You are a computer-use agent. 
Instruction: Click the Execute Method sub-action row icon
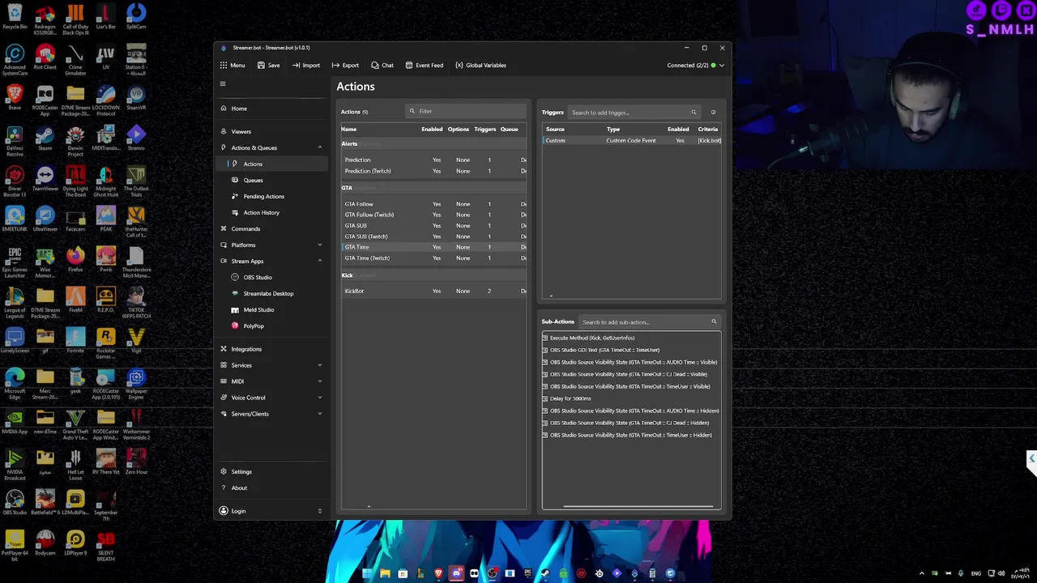545,338
